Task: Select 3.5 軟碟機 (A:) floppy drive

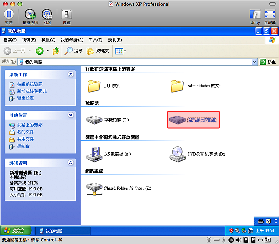Action: pyautogui.click(x=109, y=154)
